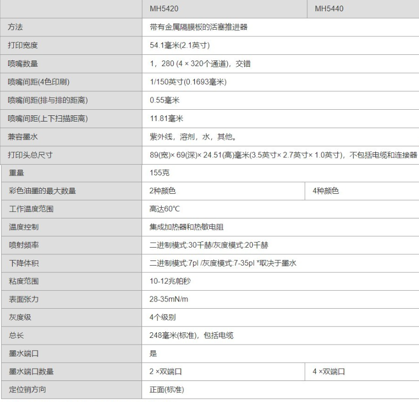The height and width of the screenshot is (402, 419).
Task: Click the 方法 row label
Action: 15,27
